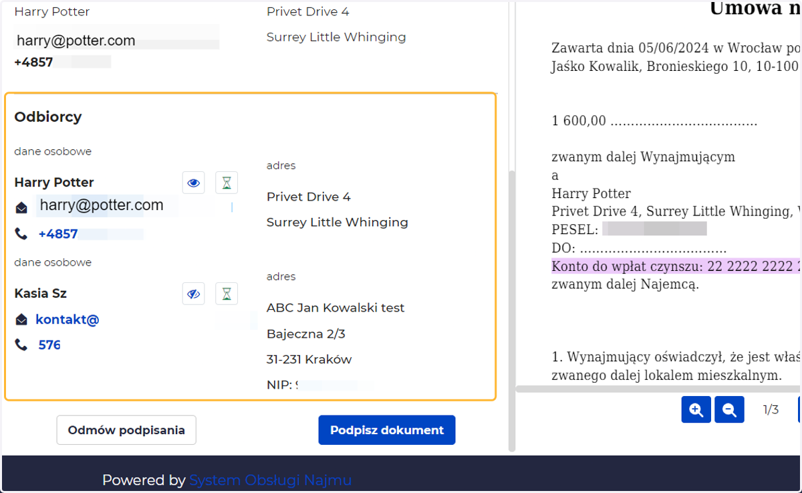Click the Zawarta dnia 05/06/2024 line
This screenshot has width=802, height=493.
tap(676, 48)
